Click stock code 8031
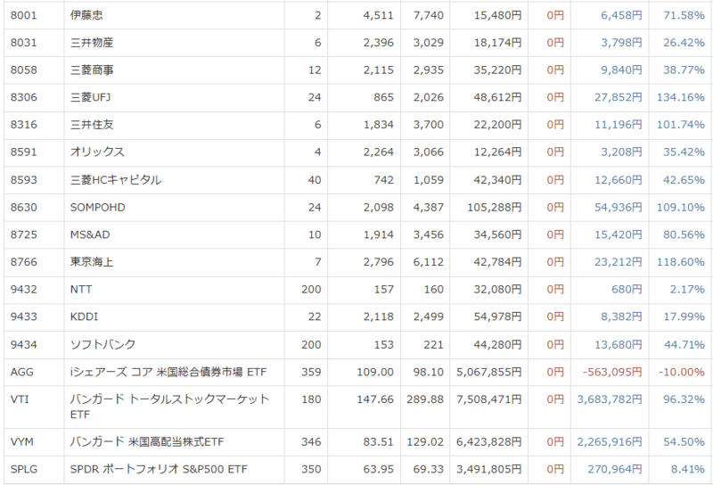Image resolution: width=713 pixels, height=485 pixels. (24, 43)
